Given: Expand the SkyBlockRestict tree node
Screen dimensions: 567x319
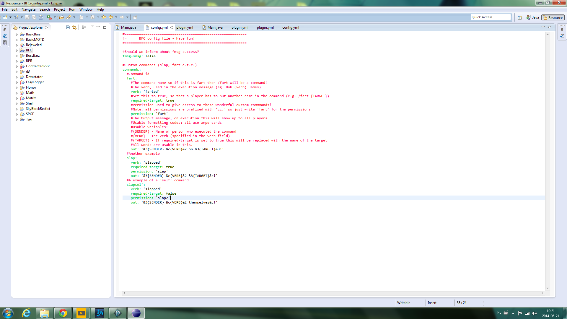Looking at the screenshot, I should (17, 108).
